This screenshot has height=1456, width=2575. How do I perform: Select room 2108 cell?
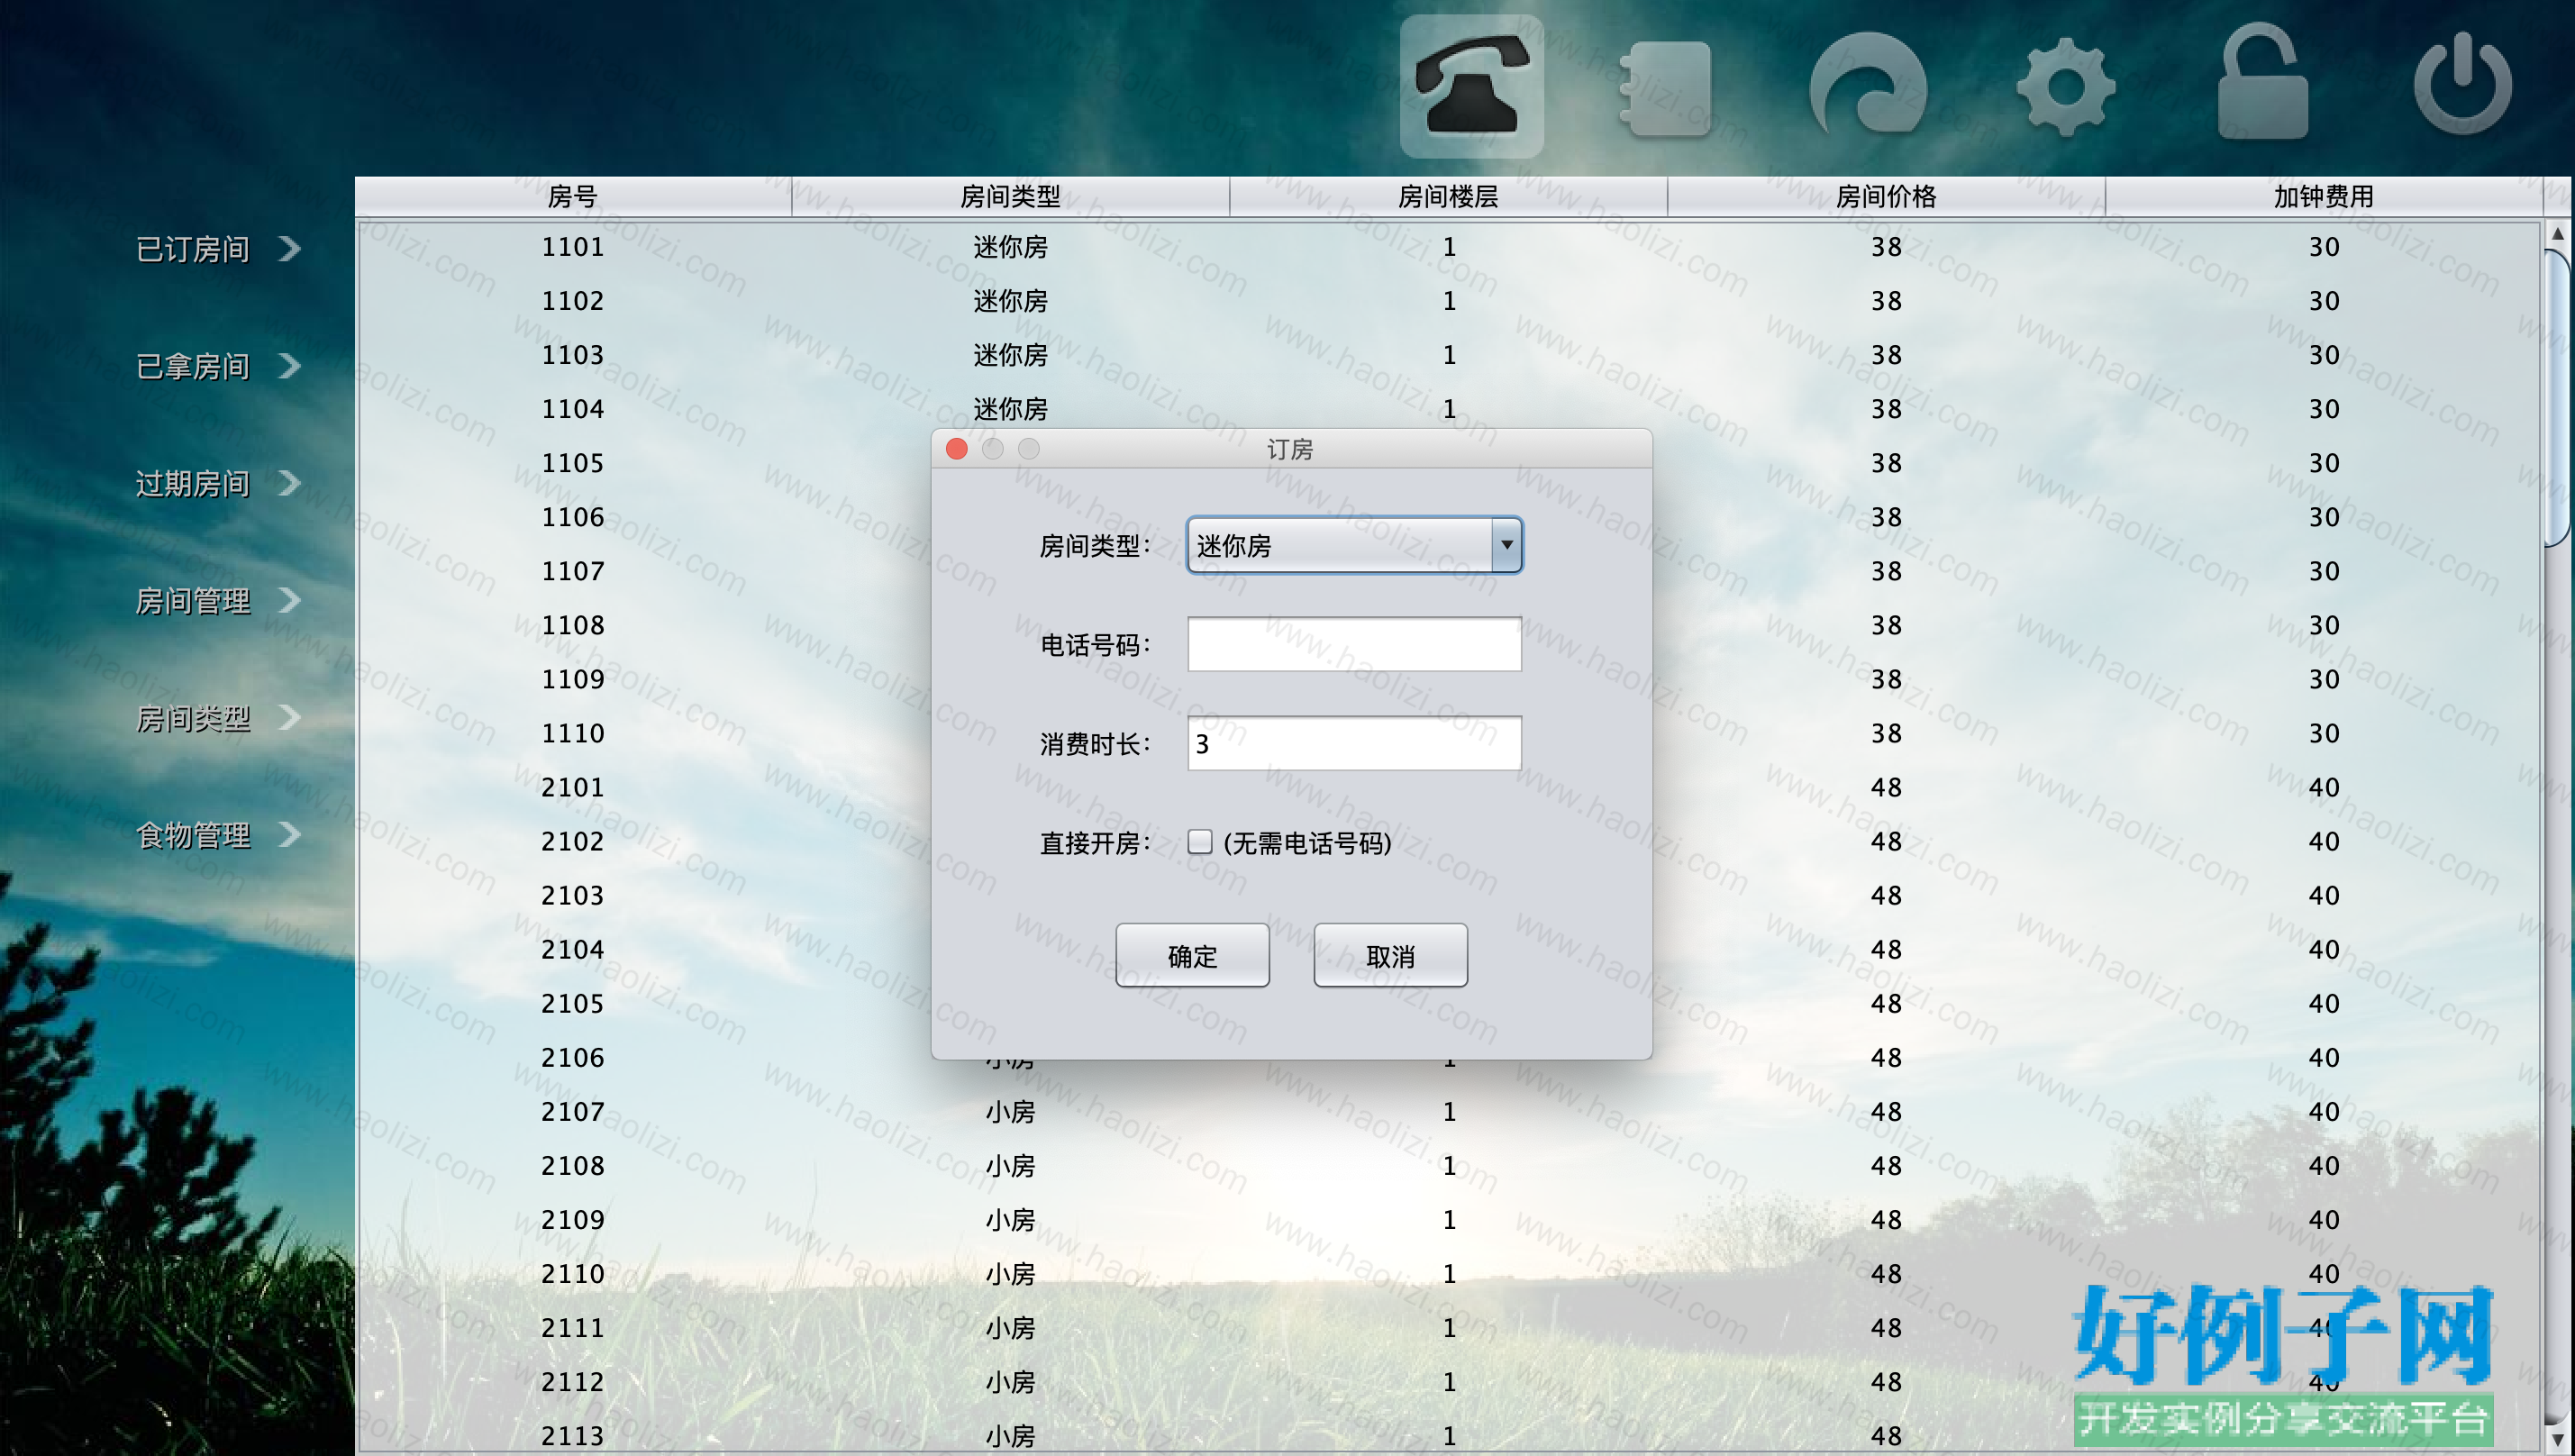tap(573, 1165)
